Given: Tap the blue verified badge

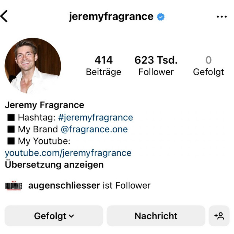Looking at the screenshot, I should point(161,17).
